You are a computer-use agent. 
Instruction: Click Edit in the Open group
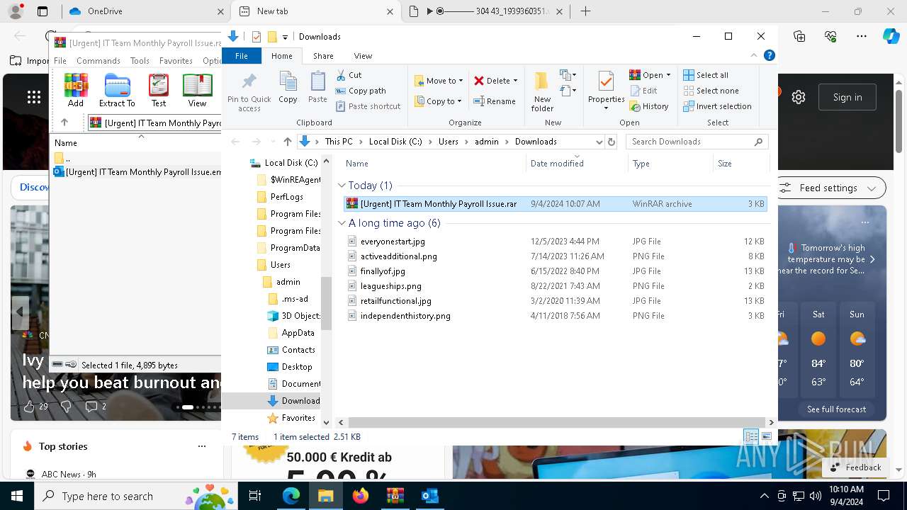coord(643,91)
